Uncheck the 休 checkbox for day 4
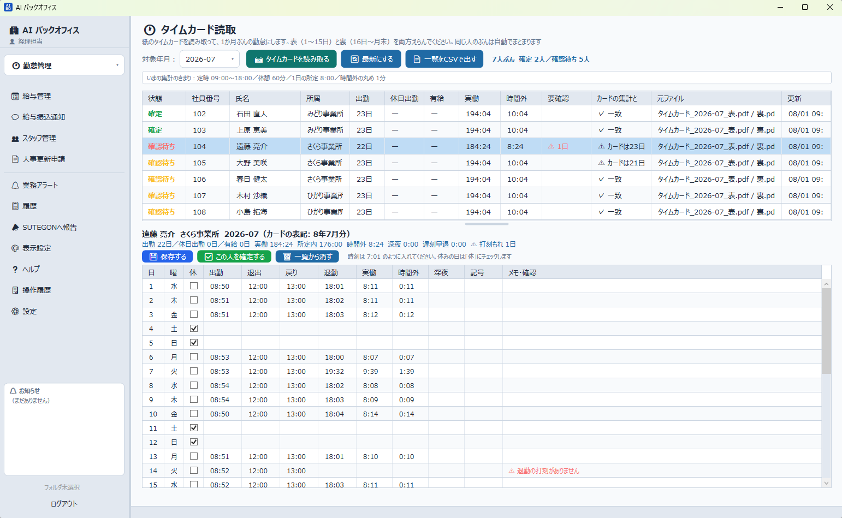This screenshot has width=842, height=518. [x=194, y=329]
